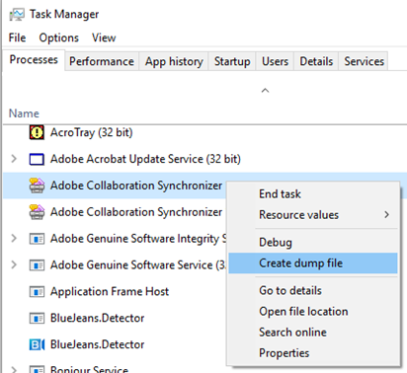This screenshot has height=373, width=407.
Task: Click the Adobe Acrobat Update Service icon
Action: pos(37,159)
